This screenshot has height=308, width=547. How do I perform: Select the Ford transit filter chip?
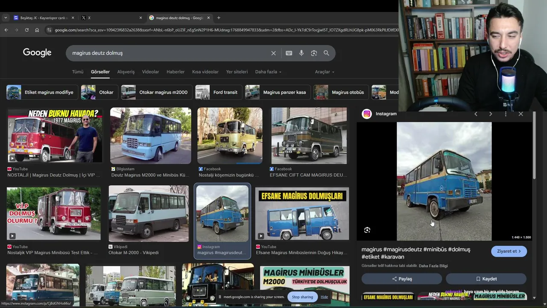218,92
